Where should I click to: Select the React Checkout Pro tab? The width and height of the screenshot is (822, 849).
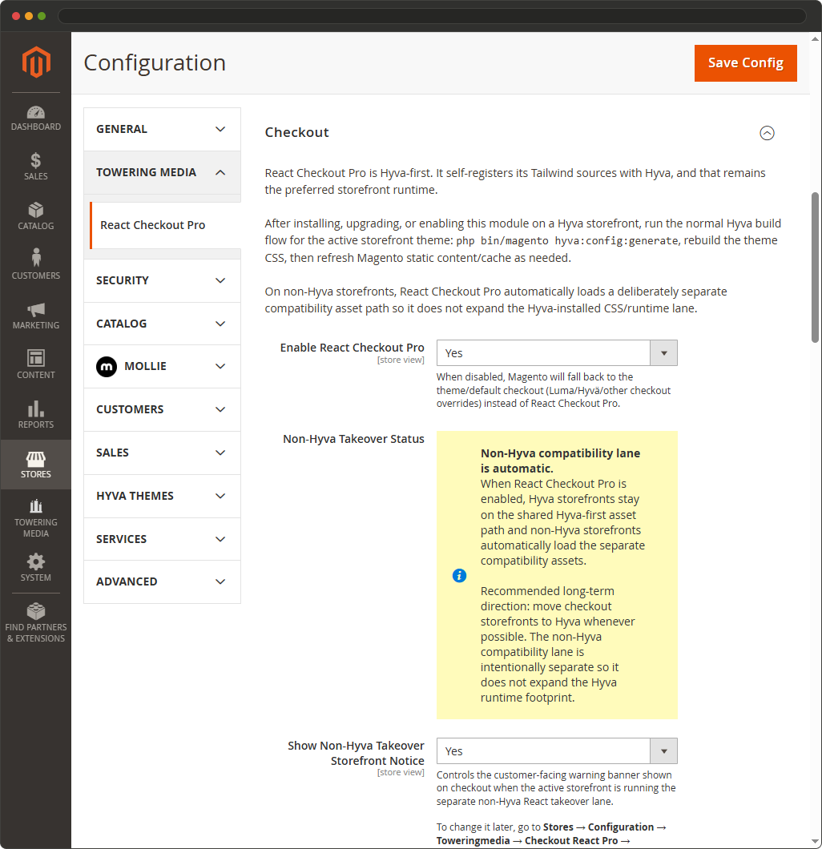click(165, 225)
